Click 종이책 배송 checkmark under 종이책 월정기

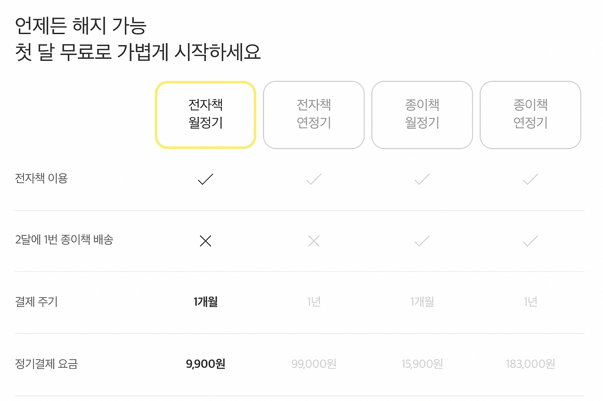tap(422, 241)
